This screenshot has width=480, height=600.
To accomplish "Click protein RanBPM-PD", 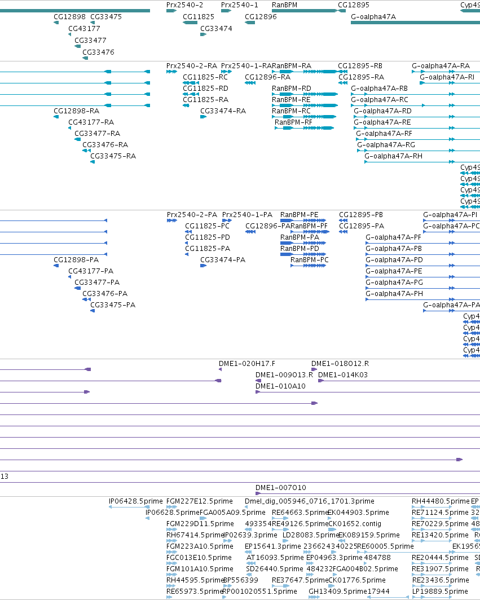I will point(300,249).
